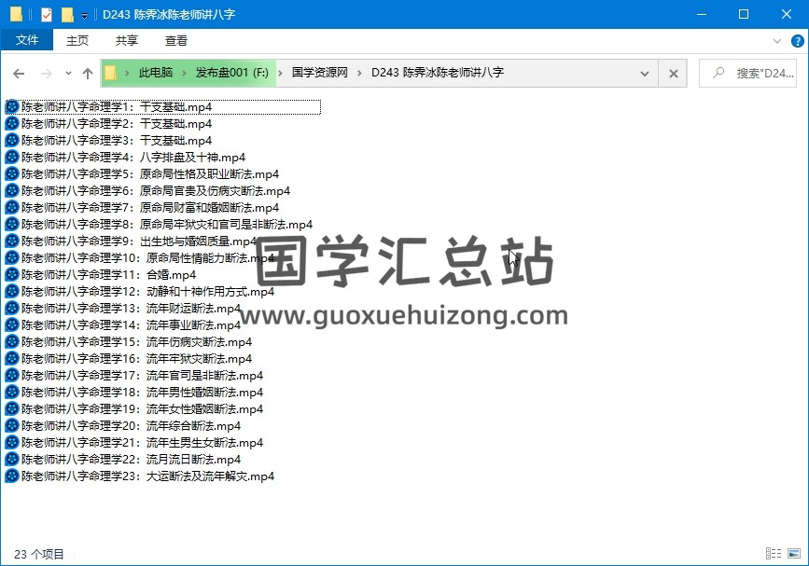
Task: Select file 陈老师讲八字命理学15：流年伤病灾断法.mp4
Action: [x=129, y=342]
